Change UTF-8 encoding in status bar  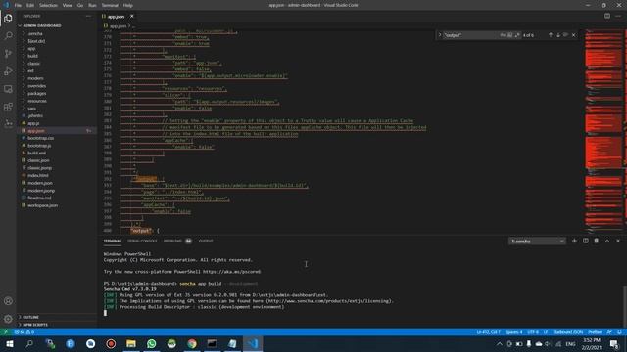(x=533, y=332)
